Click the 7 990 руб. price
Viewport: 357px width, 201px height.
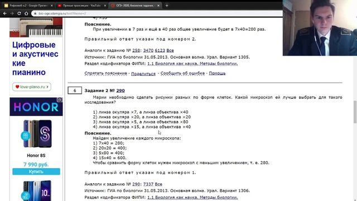point(36,165)
